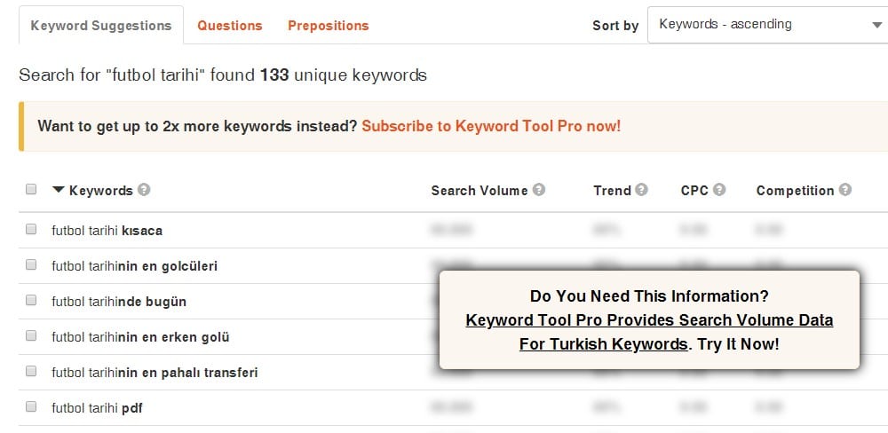Image resolution: width=888 pixels, height=433 pixels.
Task: Click help icon beside Search Volume
Action: 539,190
